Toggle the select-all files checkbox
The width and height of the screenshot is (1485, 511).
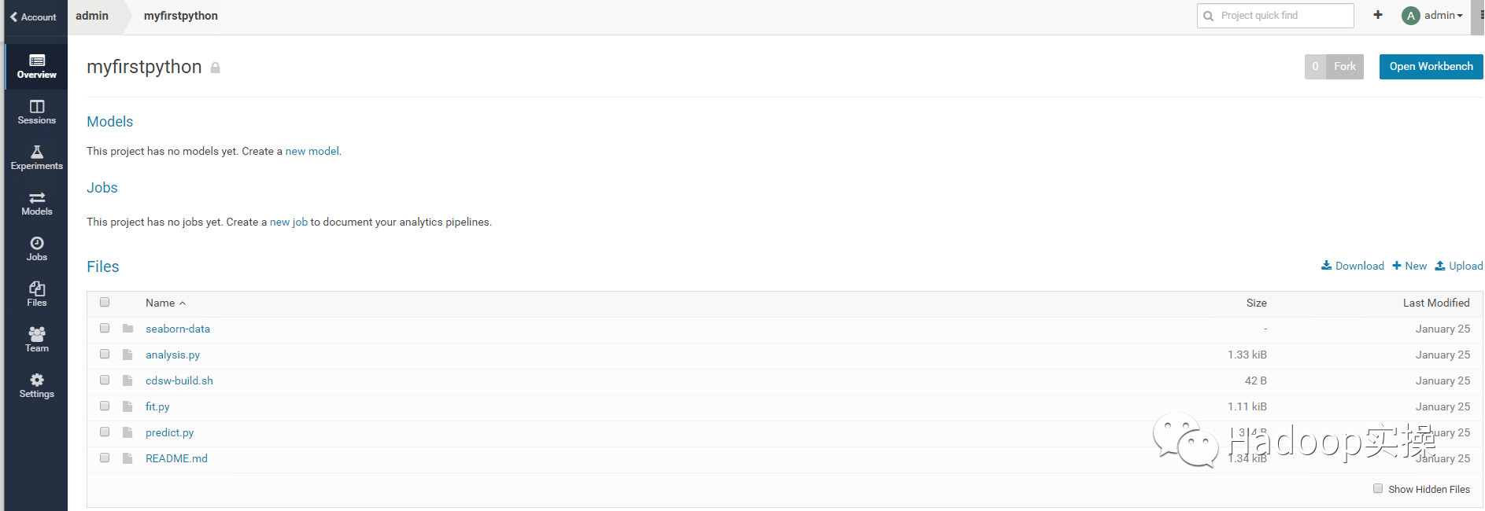point(105,303)
